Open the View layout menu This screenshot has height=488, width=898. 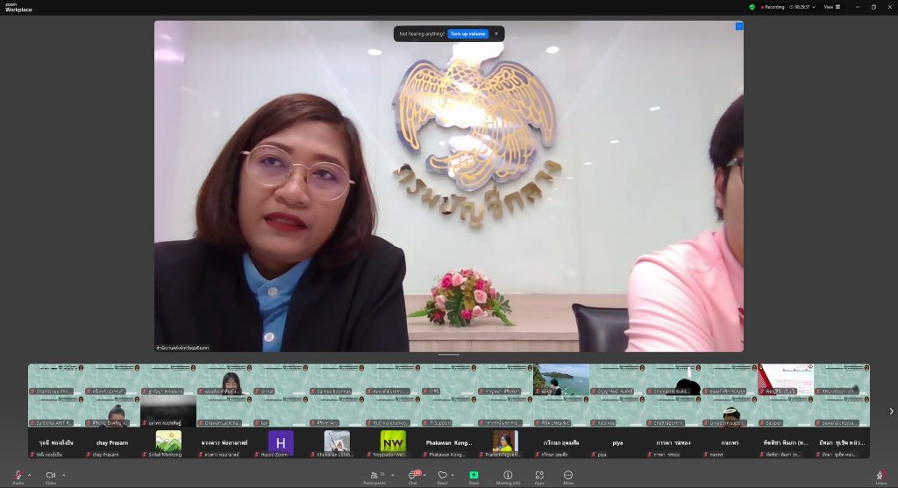point(832,7)
